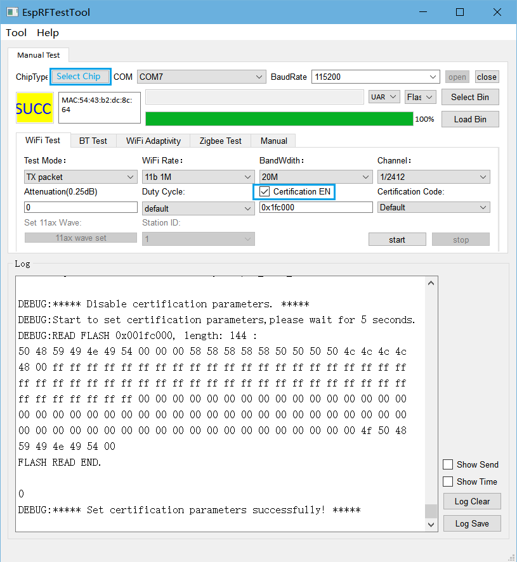Open the Help menu

(x=48, y=32)
